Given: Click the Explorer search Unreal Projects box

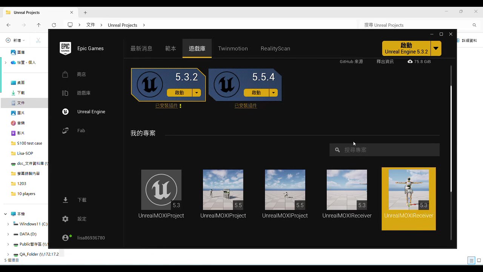Looking at the screenshot, I should [x=420, y=25].
